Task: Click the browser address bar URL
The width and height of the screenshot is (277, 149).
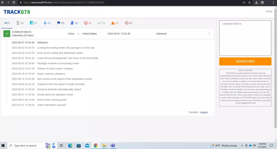Action: [x=64, y=2]
